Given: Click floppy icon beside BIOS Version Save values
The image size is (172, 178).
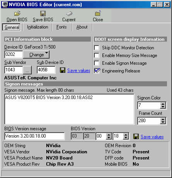Looking at the screenshot, I should 136,136.
